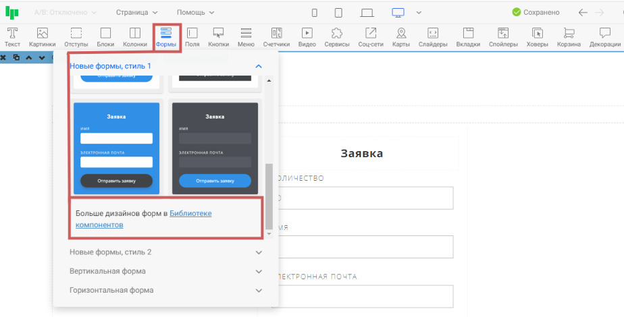Viewport: 624px width, 317px height.
Task: Switch to the desktop monitor preview
Action: pos(398,12)
